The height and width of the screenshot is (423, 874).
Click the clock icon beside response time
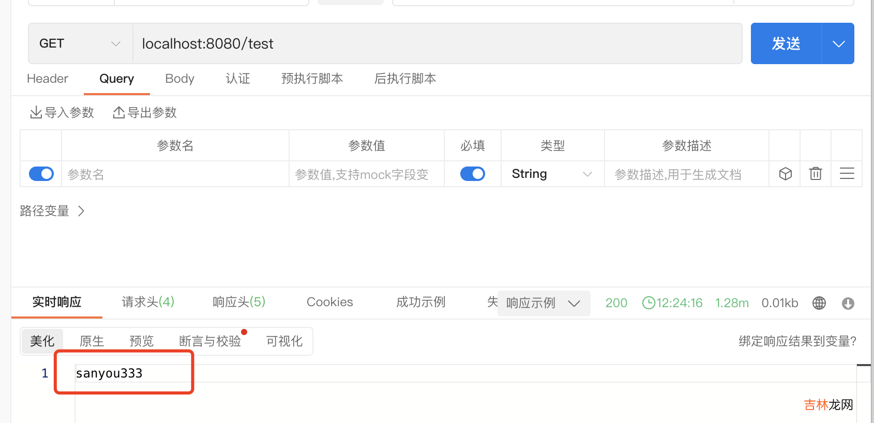pos(649,303)
